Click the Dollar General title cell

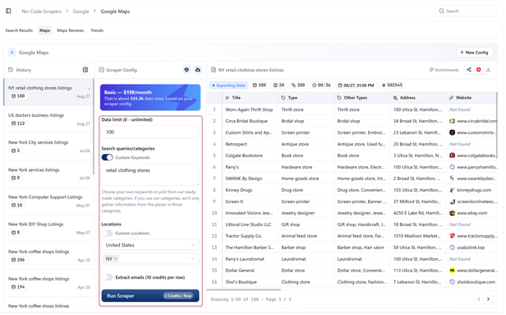point(250,271)
